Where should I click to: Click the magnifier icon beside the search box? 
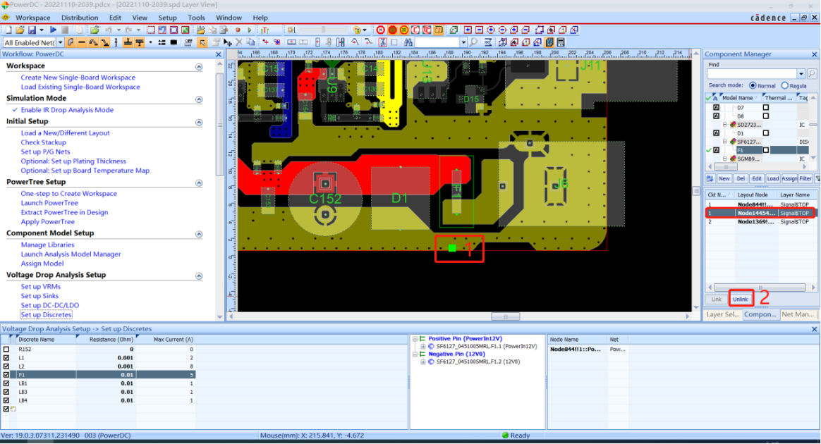tap(473, 42)
